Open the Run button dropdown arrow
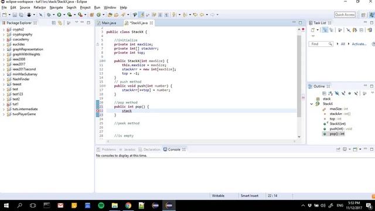375x211 pixels. (64, 15)
